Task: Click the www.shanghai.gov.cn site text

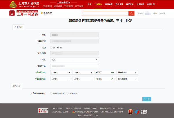Action: (x=29, y=6)
